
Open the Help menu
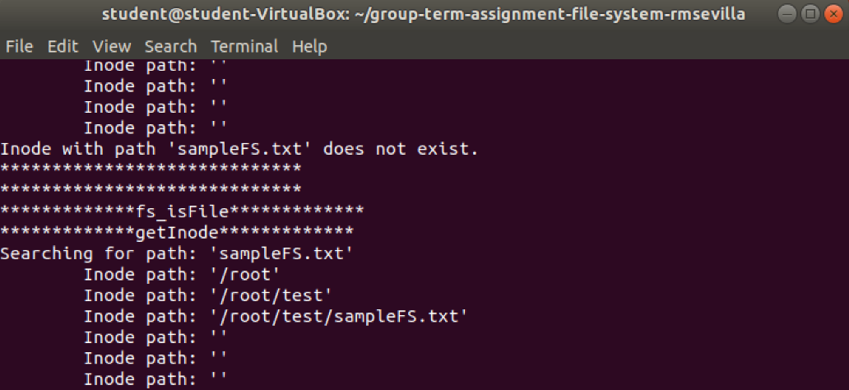pyautogui.click(x=309, y=47)
